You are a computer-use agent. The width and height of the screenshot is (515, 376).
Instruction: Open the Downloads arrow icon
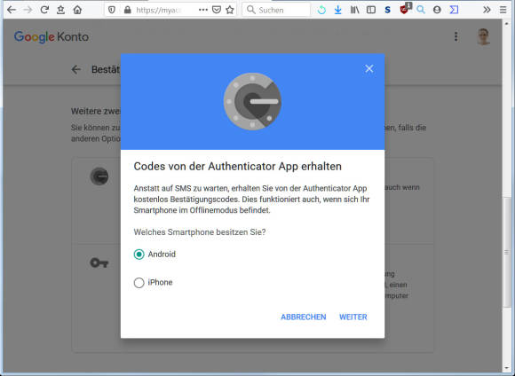(337, 10)
